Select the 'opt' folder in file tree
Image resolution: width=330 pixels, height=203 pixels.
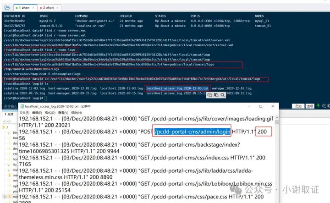[15, 186]
